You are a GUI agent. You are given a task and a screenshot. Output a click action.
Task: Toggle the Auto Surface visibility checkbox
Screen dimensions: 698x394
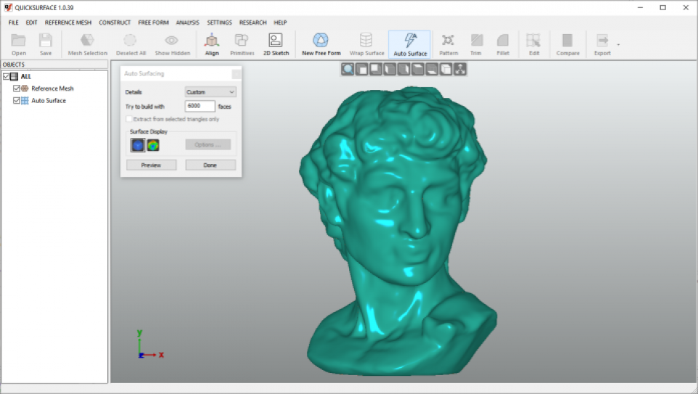point(17,100)
